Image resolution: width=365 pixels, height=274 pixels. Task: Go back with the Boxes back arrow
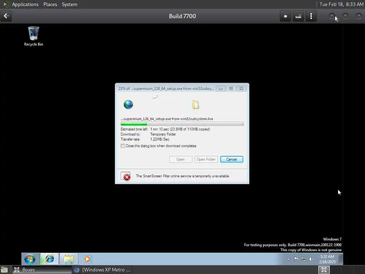(6, 16)
